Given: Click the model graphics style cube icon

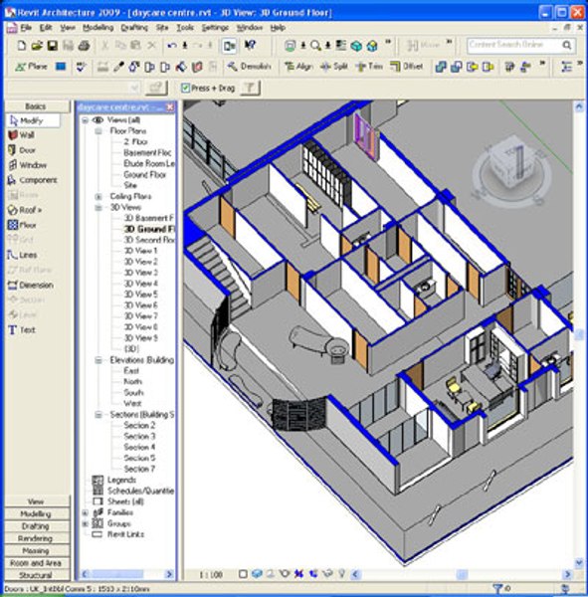Looking at the screenshot, I should pos(257,574).
